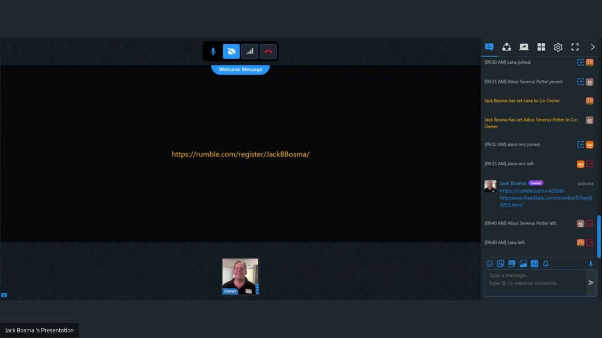Click Jack Bosma name in chat
This screenshot has height=338, width=602.
(x=513, y=183)
